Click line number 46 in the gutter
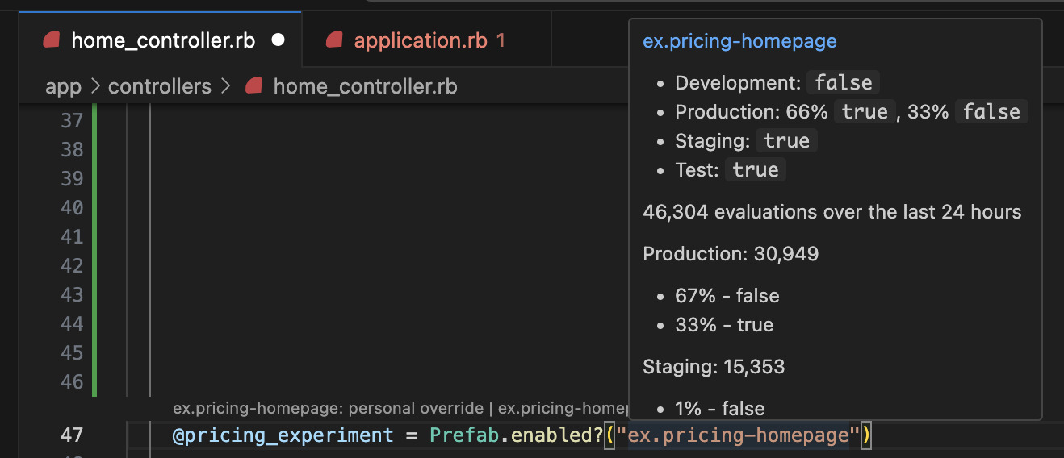1064x458 pixels. point(72,381)
